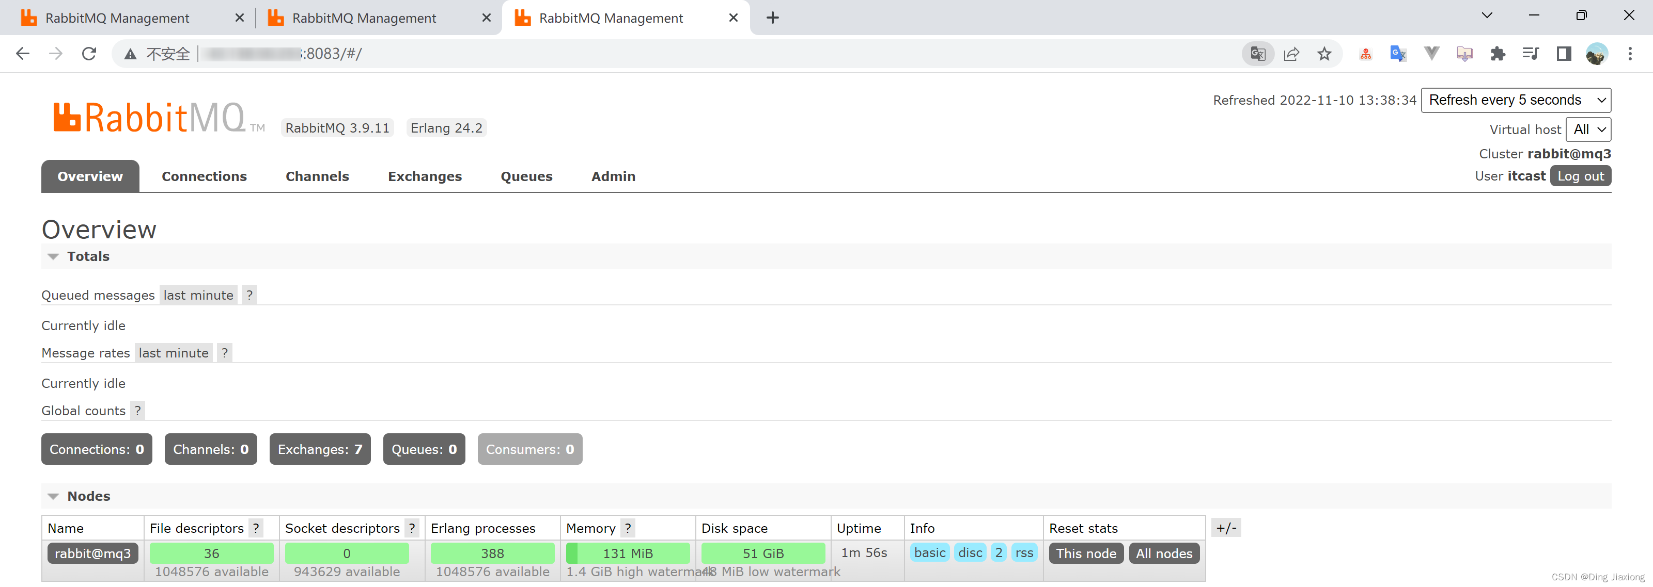Image resolution: width=1653 pixels, height=587 pixels.
Task: Close the second RabbitMQ Management tab
Action: click(x=487, y=18)
